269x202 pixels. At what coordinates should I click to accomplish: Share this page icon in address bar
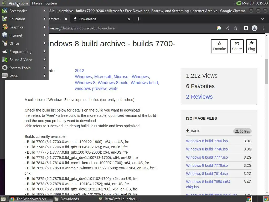[x=227, y=28]
